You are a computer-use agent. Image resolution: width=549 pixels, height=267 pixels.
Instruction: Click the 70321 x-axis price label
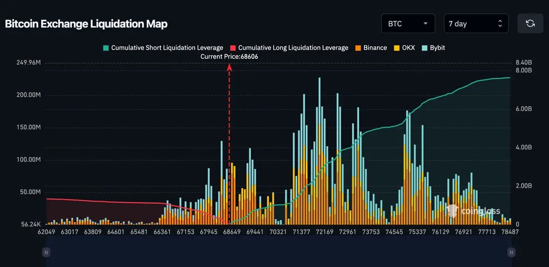(x=278, y=232)
